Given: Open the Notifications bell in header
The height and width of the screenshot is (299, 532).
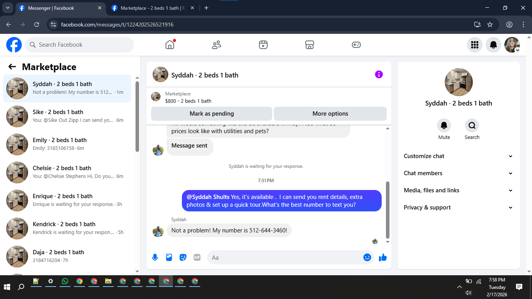Looking at the screenshot, I should tap(493, 45).
